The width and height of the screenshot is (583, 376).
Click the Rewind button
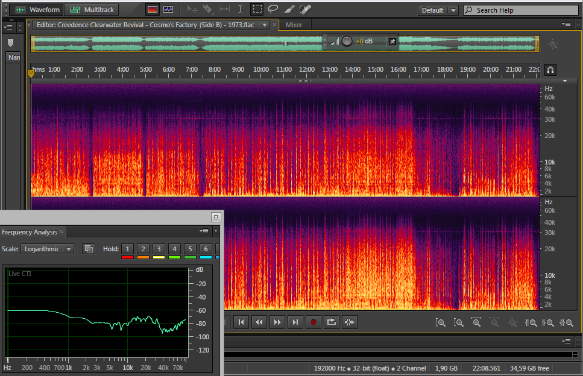coord(259,322)
